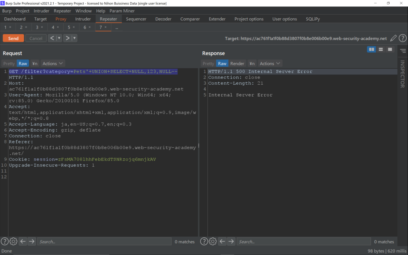Open the Intruder menu
This screenshot has height=255, width=408.
(41, 11)
